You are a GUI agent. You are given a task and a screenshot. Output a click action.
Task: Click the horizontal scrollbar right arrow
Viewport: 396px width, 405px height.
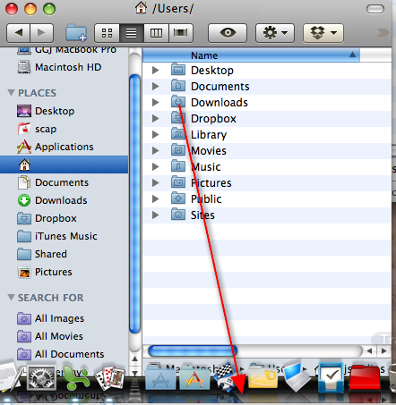point(384,350)
